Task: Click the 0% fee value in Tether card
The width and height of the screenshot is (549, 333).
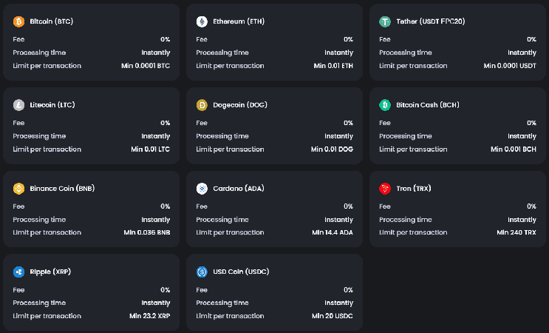Action: coord(531,39)
